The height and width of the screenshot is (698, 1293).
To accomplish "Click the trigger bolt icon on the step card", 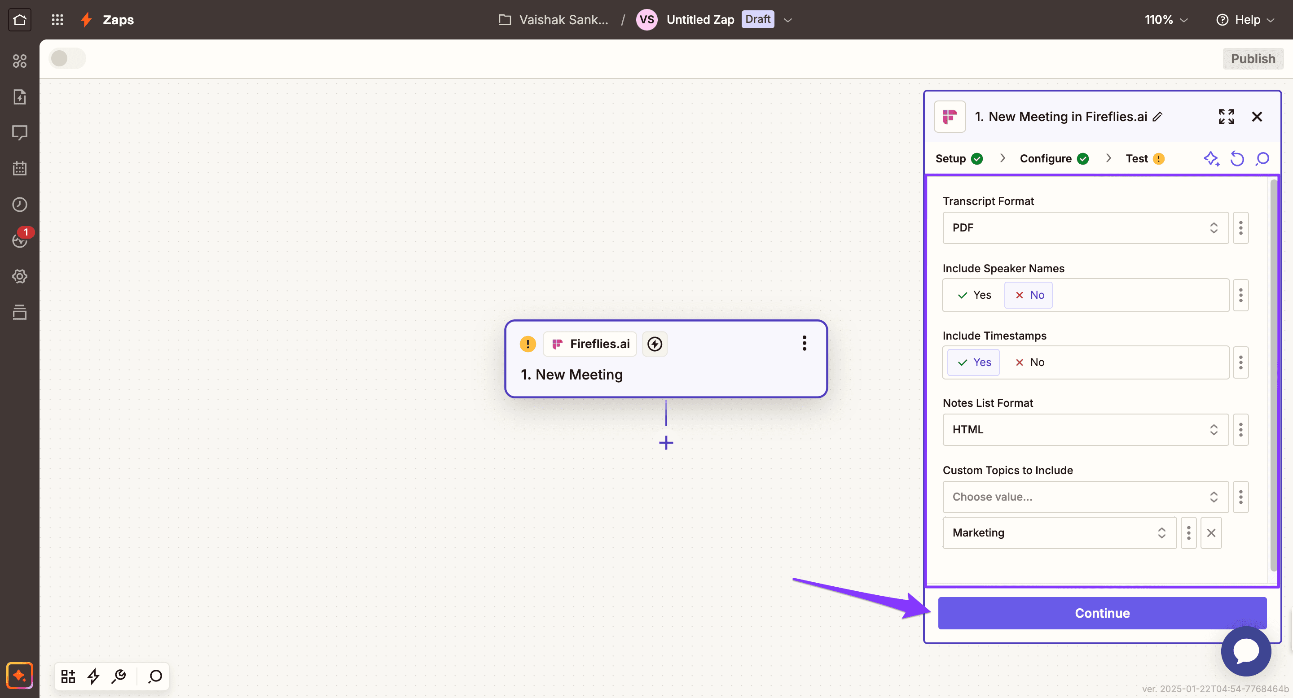I will tap(655, 344).
